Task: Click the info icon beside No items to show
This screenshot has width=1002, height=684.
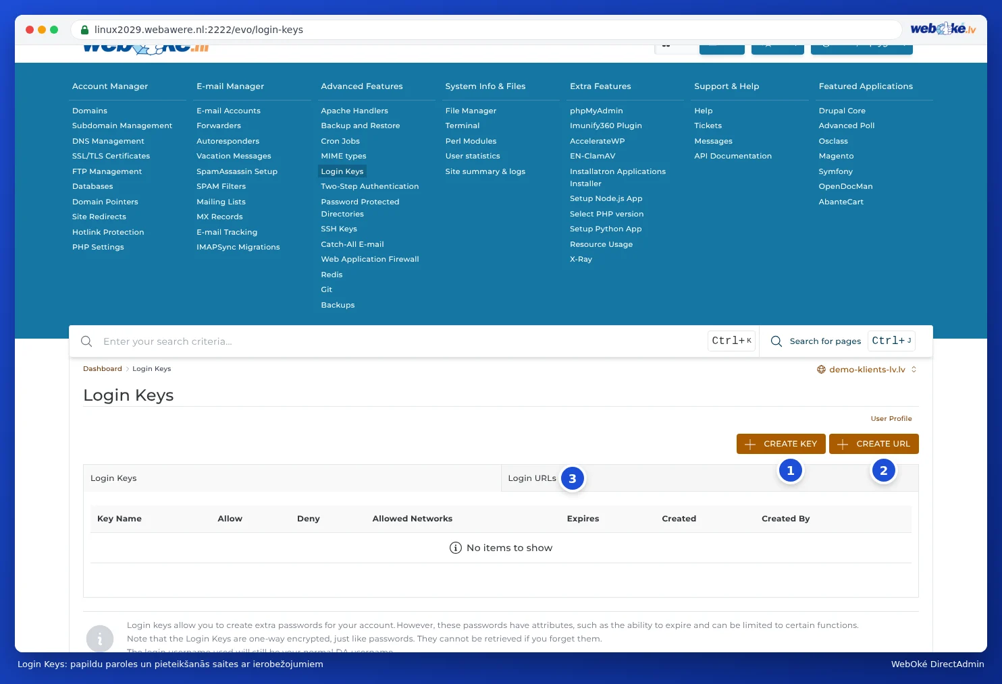Action: click(x=456, y=548)
